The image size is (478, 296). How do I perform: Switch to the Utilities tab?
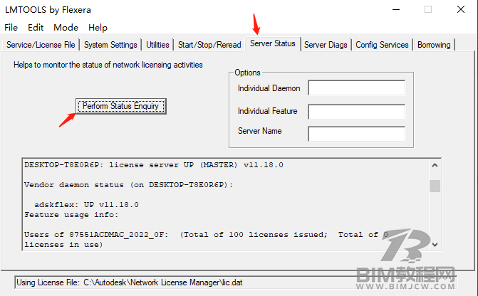click(x=157, y=45)
